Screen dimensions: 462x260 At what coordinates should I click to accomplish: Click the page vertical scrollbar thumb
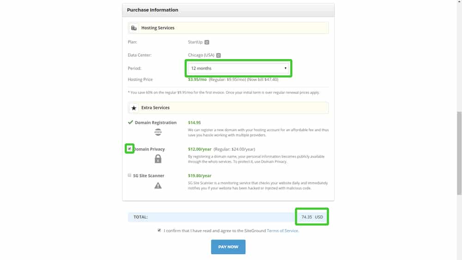click(x=459, y=153)
